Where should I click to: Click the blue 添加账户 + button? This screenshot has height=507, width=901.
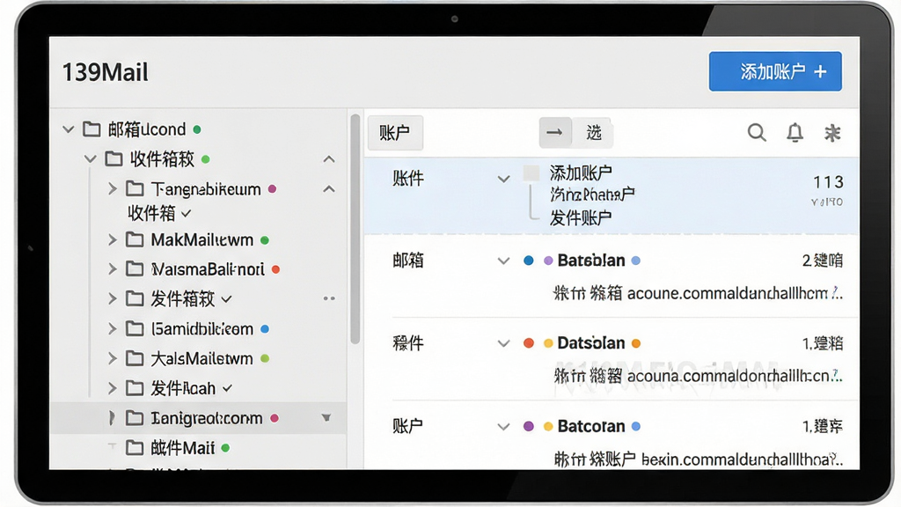(775, 71)
